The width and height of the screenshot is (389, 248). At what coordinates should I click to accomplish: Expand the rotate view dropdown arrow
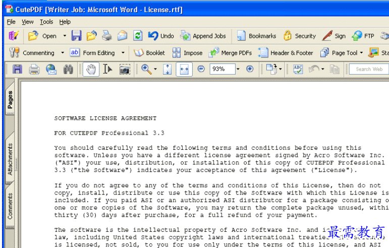point(281,69)
